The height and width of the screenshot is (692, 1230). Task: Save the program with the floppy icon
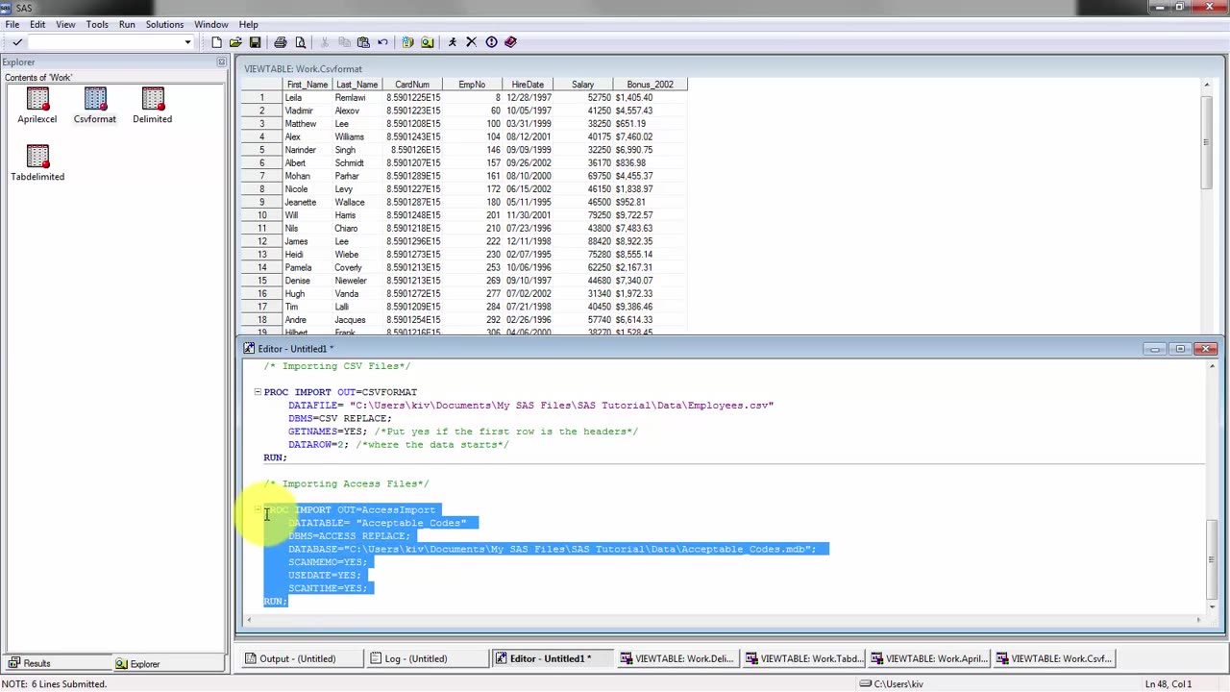point(255,42)
